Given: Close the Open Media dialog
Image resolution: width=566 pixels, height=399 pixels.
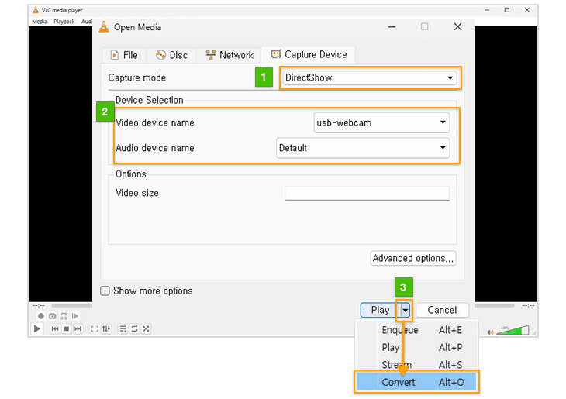Looking at the screenshot, I should point(457,26).
